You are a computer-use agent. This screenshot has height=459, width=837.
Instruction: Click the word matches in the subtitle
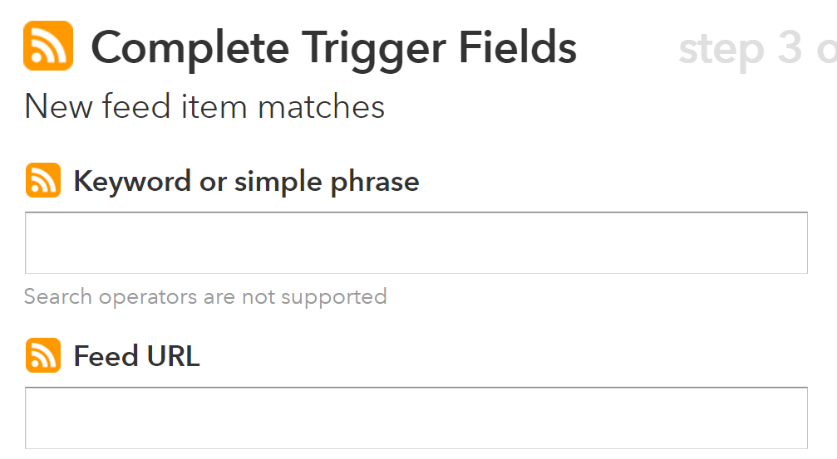322,106
